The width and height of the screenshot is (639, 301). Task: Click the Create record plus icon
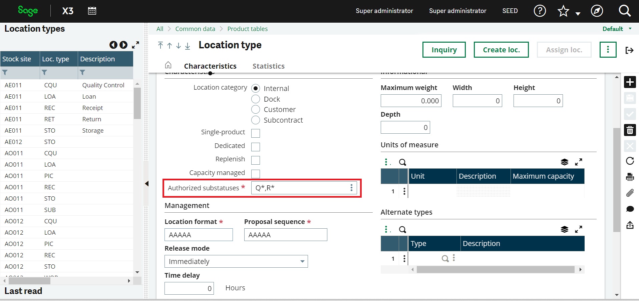pyautogui.click(x=630, y=82)
